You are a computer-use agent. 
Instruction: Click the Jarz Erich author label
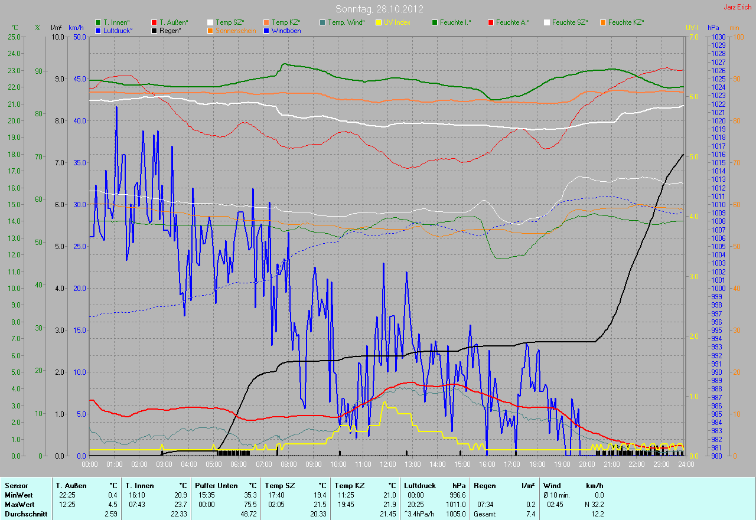click(x=738, y=7)
